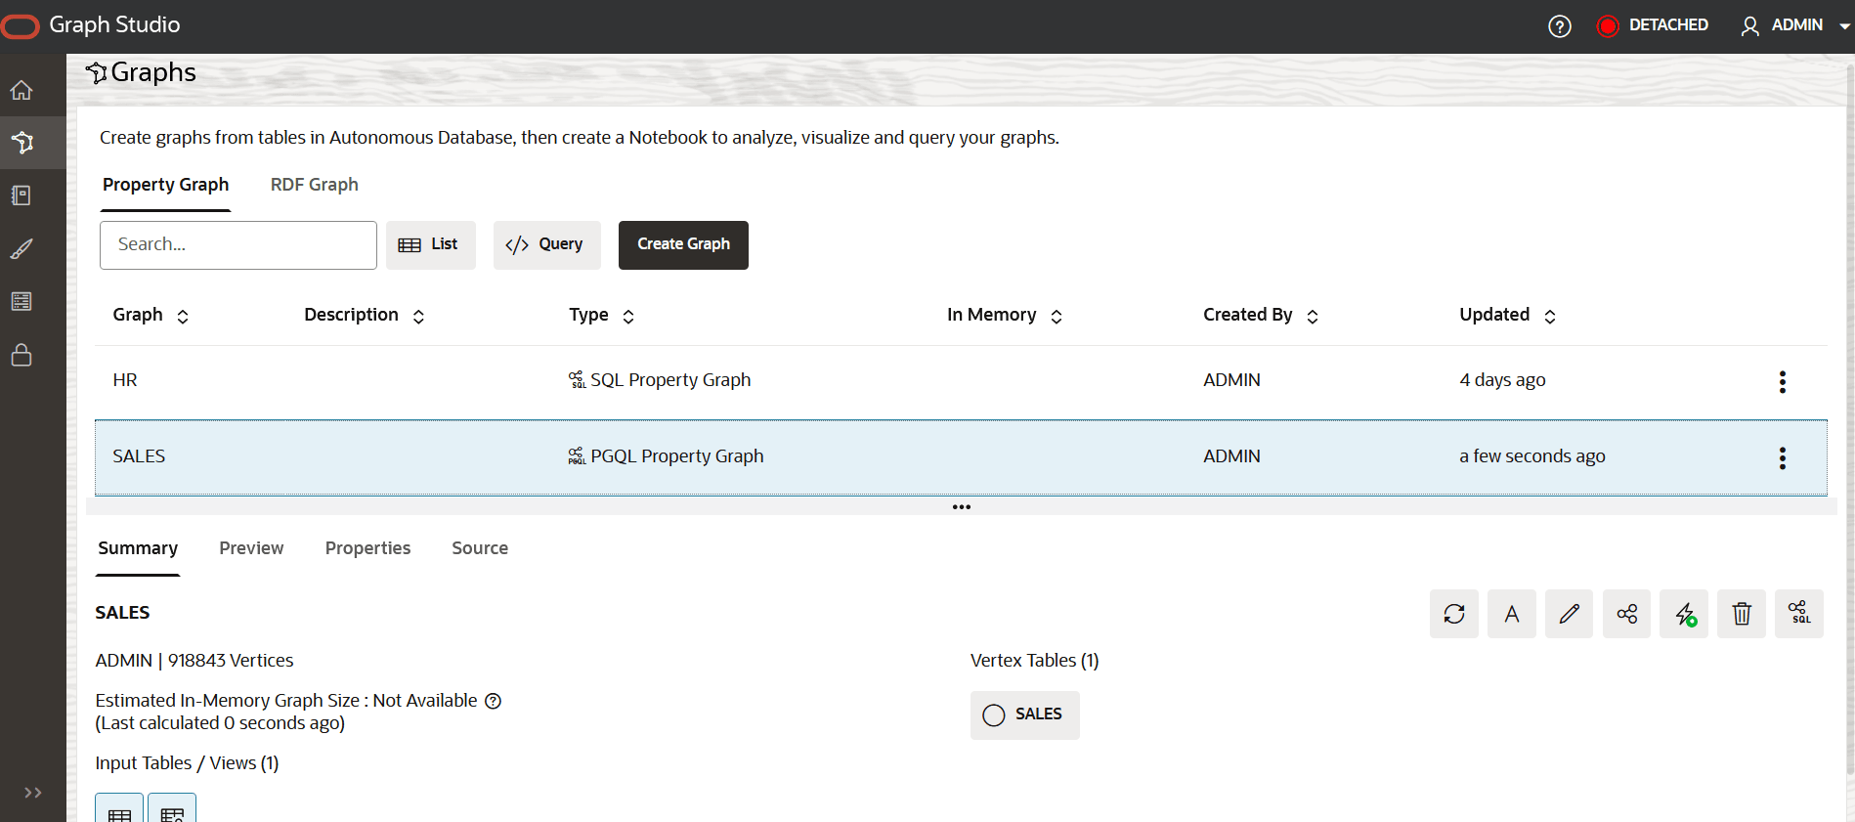Click 'a few seconds ago' cell
1855x822 pixels.
point(1531,456)
